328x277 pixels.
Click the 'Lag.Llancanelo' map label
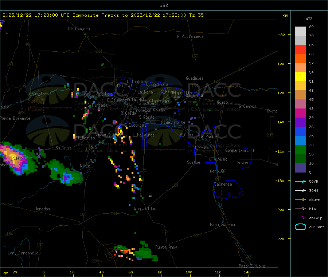click(23, 253)
